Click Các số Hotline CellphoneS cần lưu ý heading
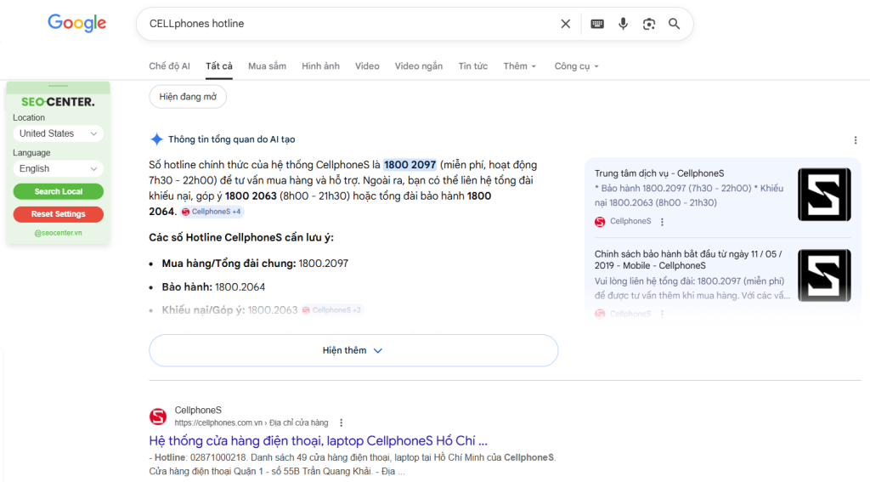 pos(241,238)
